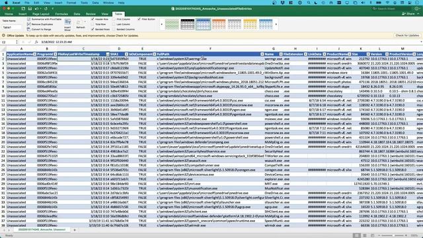Open the Format menu in macOS menu bar
The height and width of the screenshot is (238, 423).
pyautogui.click(x=71, y=3)
